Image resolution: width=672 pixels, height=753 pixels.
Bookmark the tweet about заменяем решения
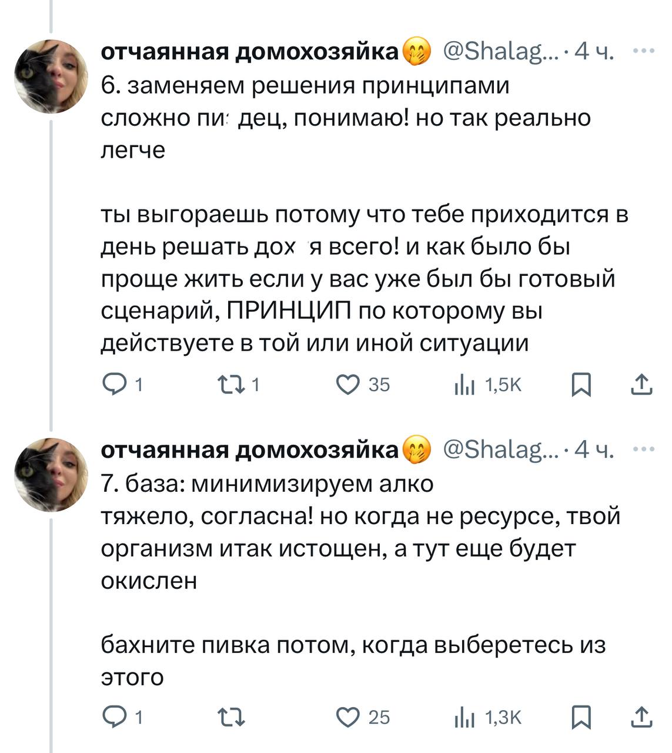click(581, 384)
